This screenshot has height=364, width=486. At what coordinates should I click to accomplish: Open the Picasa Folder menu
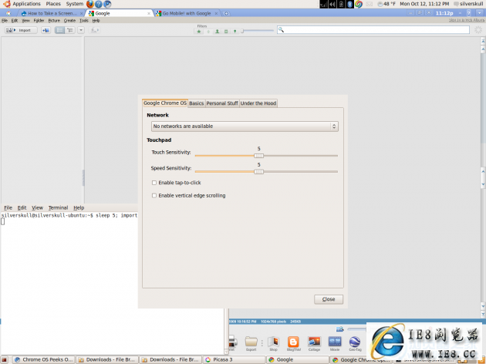[x=39, y=21]
